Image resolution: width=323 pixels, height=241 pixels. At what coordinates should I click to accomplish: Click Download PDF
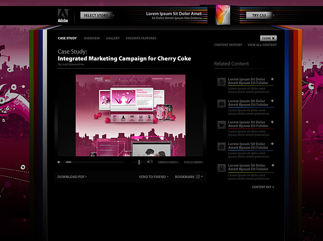pyautogui.click(x=72, y=177)
